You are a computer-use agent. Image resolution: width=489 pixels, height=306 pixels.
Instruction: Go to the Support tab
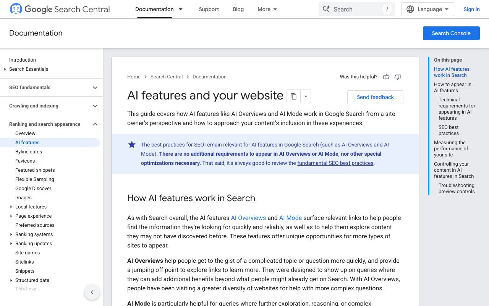pos(209,9)
